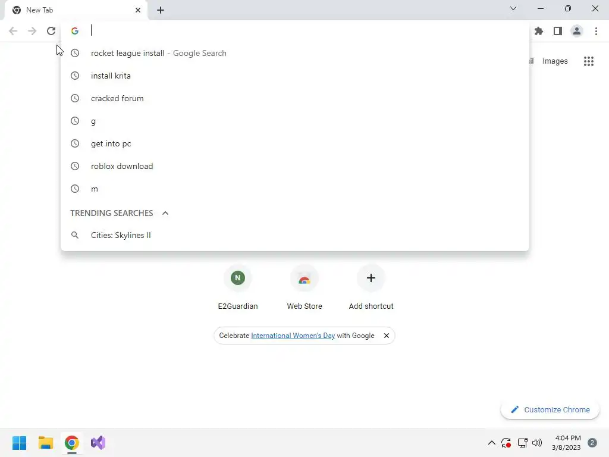This screenshot has height=457, width=609.
Task: Dismiss the Women's Day promo
Action: 387,336
